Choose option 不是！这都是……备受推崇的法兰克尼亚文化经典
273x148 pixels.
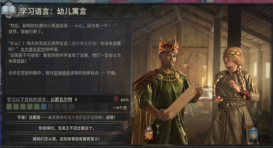(x=66, y=117)
